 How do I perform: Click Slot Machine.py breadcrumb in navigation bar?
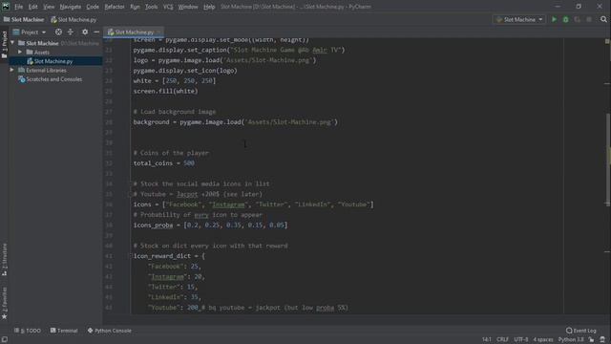tap(74, 19)
